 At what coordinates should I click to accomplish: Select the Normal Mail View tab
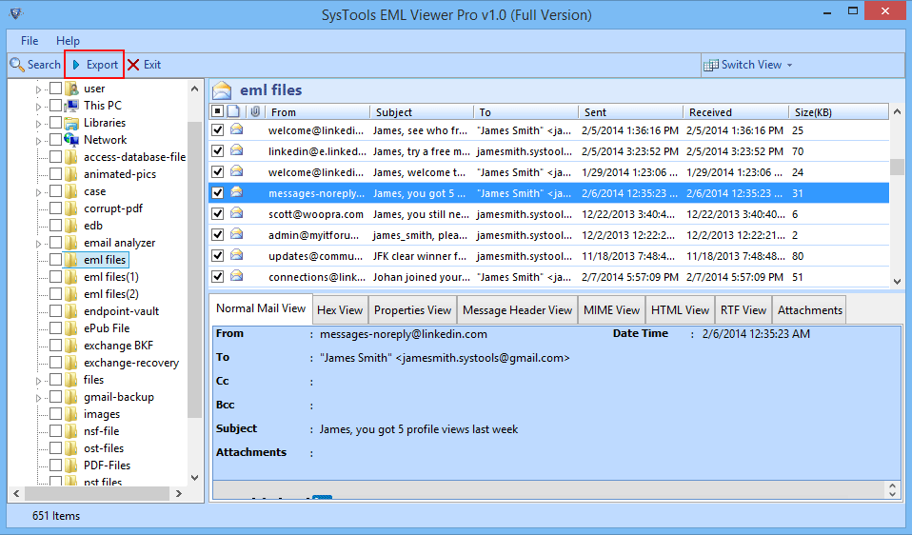pos(261,308)
